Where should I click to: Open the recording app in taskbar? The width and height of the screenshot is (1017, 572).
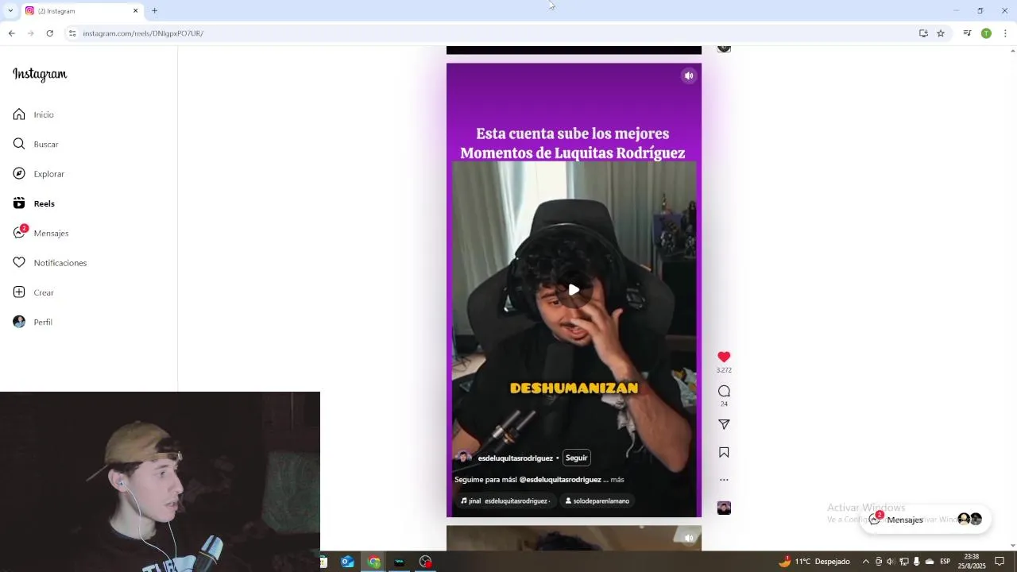point(426,562)
